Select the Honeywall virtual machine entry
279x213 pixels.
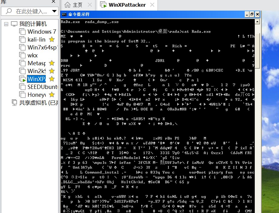click(x=37, y=95)
